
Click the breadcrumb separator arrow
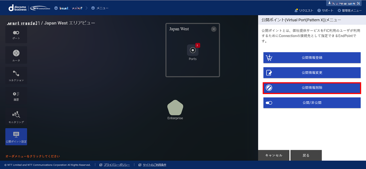click(87, 8)
